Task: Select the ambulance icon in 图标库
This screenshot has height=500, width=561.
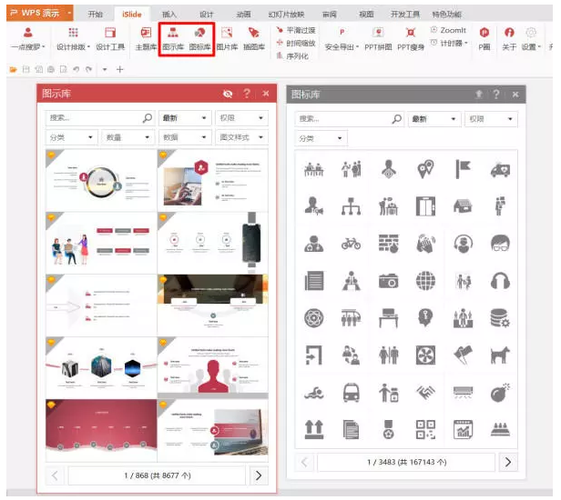Action: (x=500, y=169)
